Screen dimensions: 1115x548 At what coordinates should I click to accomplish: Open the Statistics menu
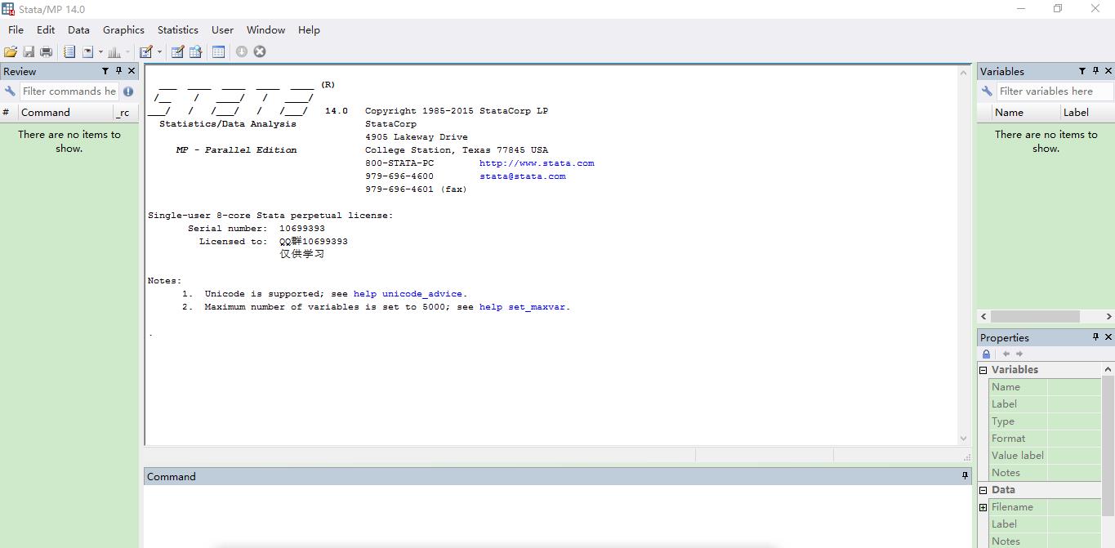coord(177,30)
